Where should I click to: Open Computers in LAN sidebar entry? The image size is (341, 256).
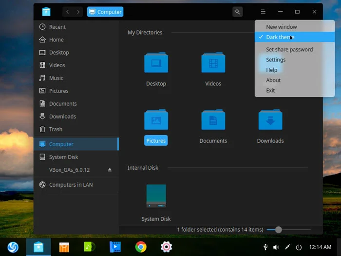pos(71,185)
